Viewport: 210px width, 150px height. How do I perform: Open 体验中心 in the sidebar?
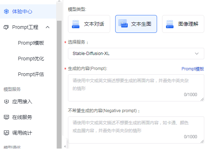(x=28, y=11)
